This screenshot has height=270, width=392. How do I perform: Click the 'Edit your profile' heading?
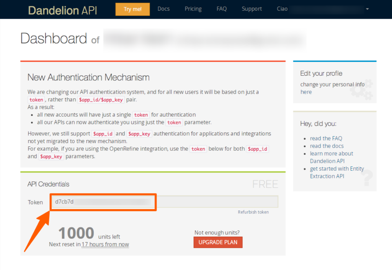(x=321, y=73)
